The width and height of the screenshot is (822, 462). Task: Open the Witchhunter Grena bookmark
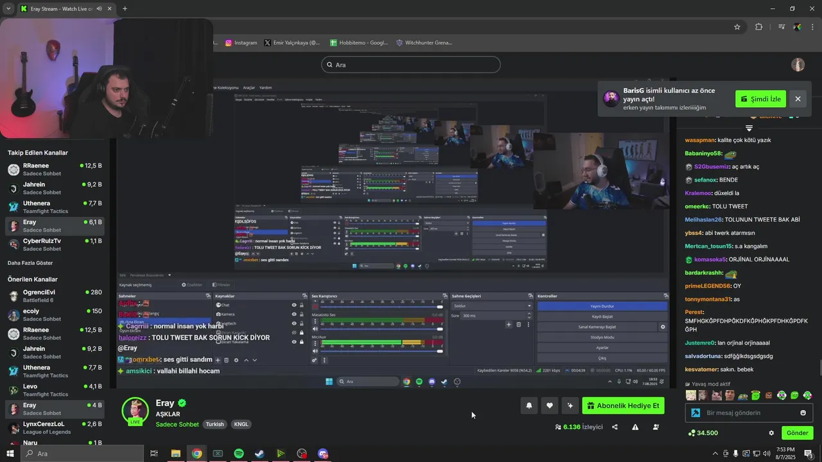[x=424, y=43]
